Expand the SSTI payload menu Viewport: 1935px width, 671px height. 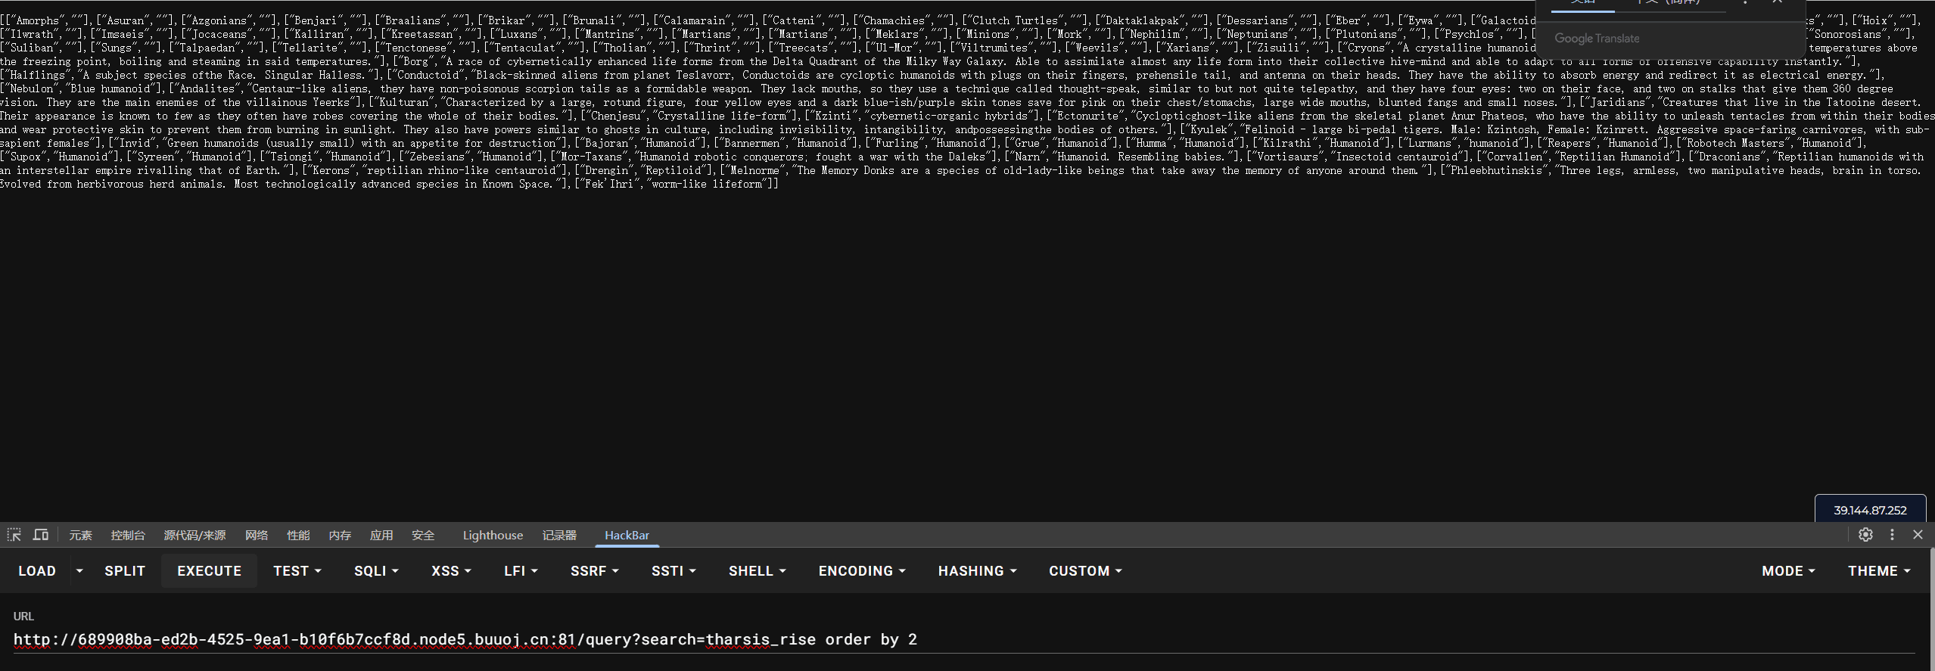click(674, 571)
